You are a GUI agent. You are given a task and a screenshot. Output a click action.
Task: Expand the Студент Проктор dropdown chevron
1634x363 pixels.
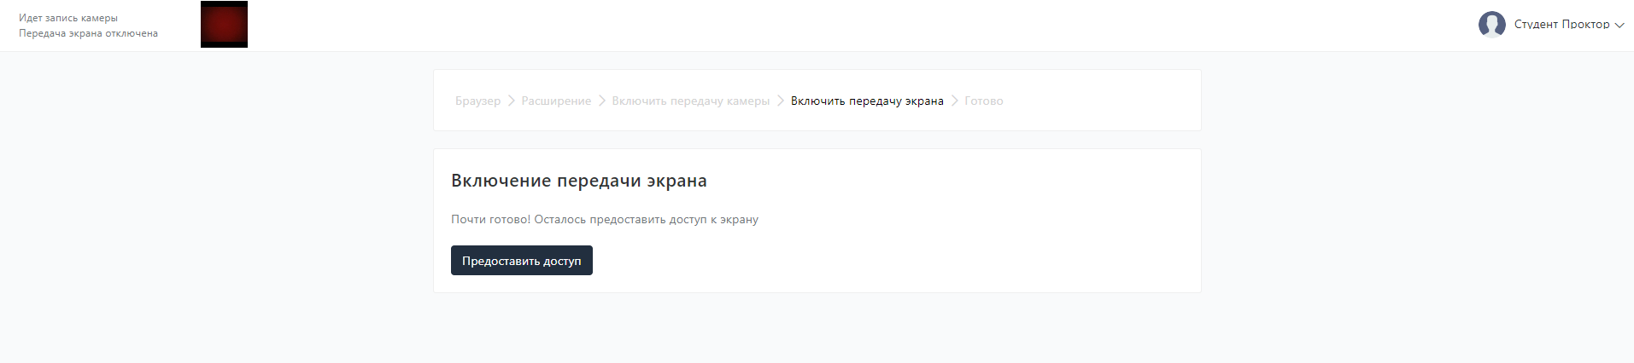(1619, 25)
